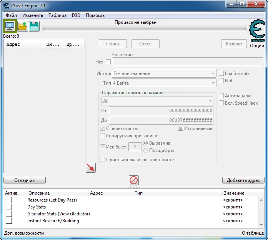The height and width of the screenshot is (240, 268).
Task: Toggle the Иск.быст. checkbox
Action: [102, 147]
